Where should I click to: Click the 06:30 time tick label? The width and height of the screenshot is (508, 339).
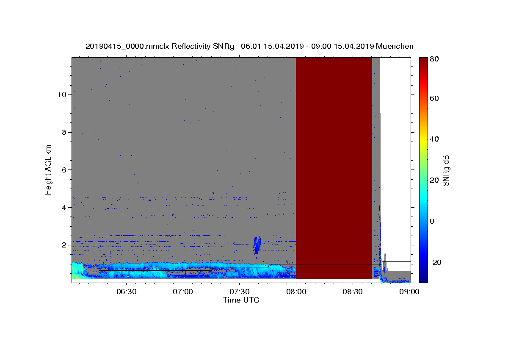[x=127, y=292]
